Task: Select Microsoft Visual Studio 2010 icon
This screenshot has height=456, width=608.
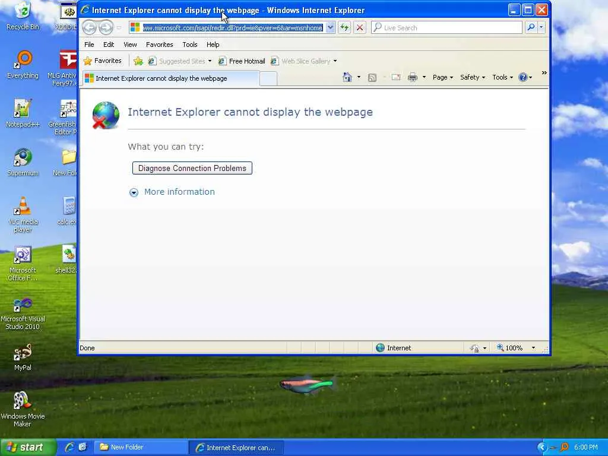Action: point(23,312)
